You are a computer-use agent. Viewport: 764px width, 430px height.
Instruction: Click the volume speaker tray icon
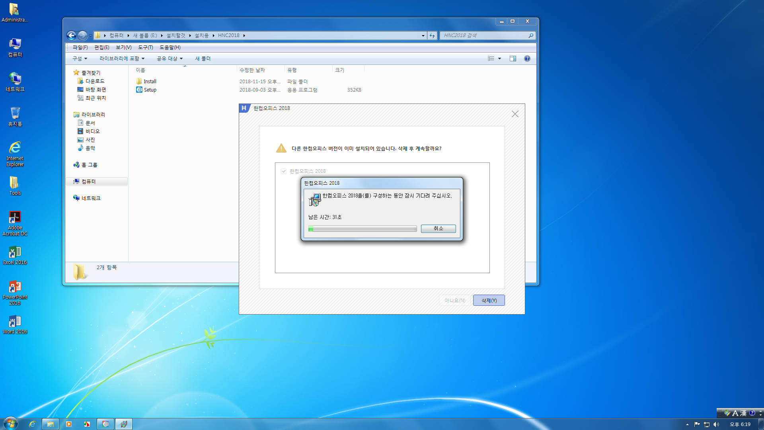point(716,424)
